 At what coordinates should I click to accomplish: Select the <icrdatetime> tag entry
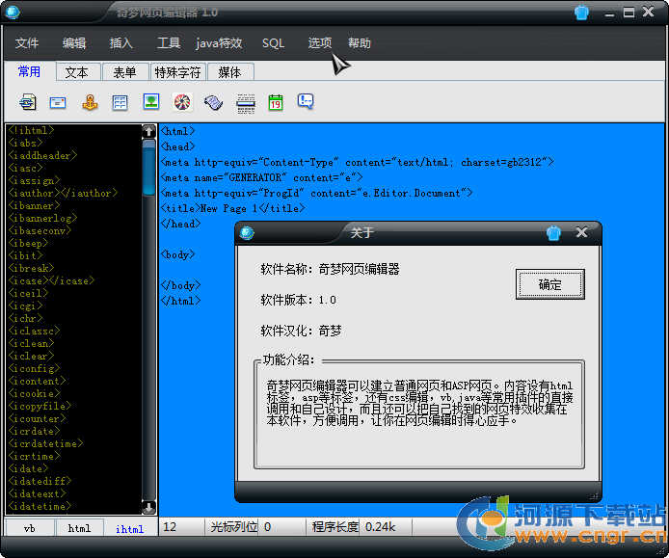[45, 443]
